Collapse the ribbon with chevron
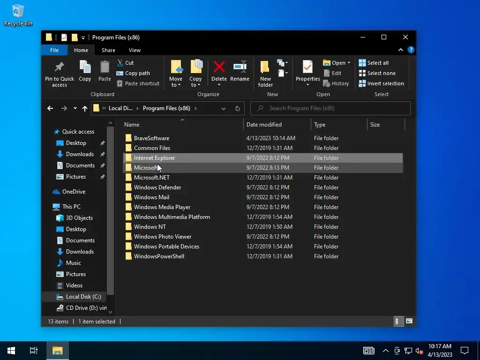This screenshot has width=480, height=360. (x=401, y=50)
